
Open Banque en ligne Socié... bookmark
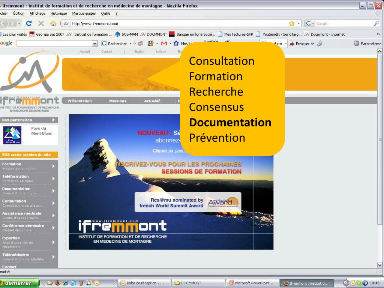point(192,34)
